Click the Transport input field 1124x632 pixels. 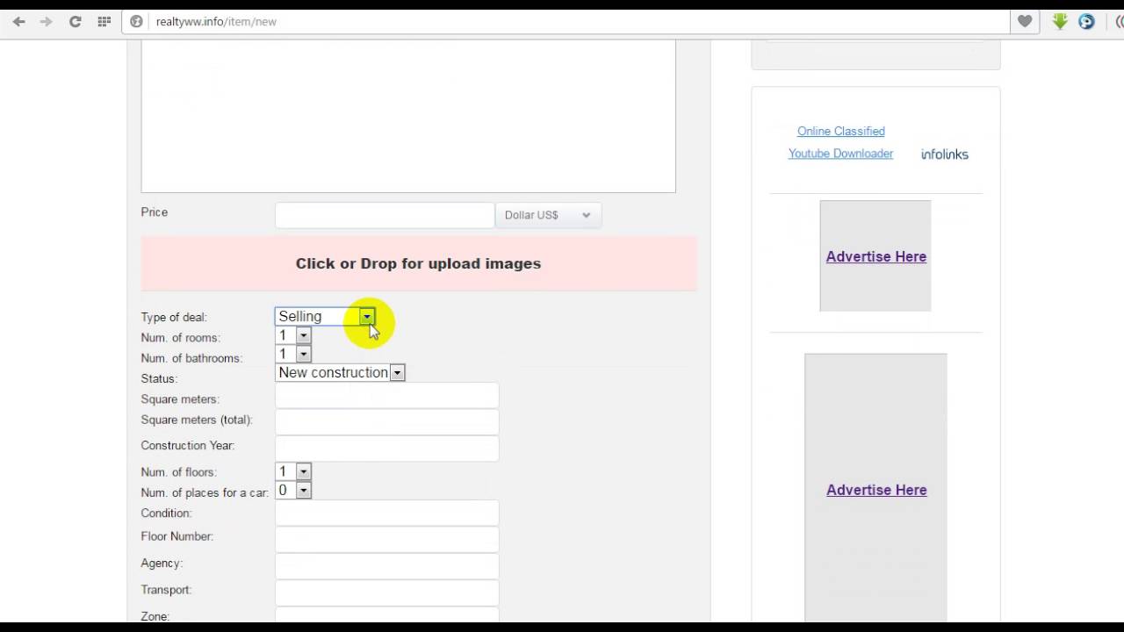click(x=386, y=592)
